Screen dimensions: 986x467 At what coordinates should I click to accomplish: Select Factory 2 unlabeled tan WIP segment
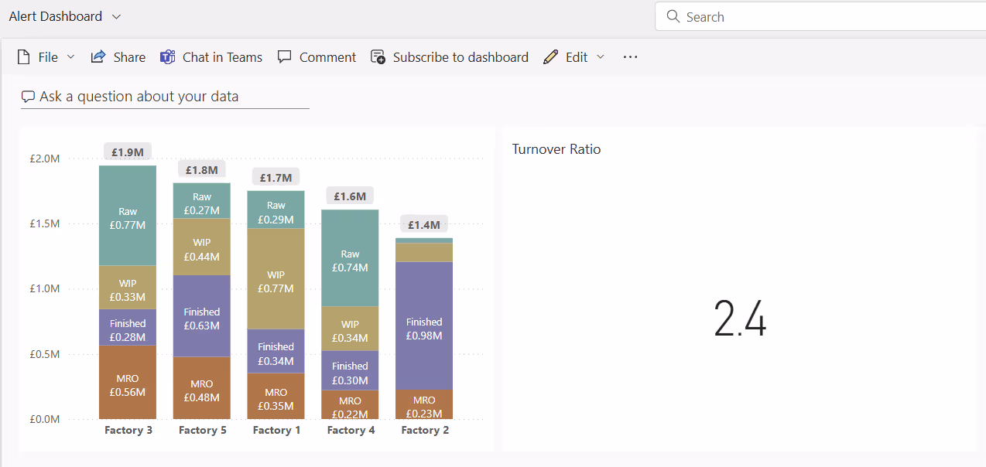[x=424, y=253]
